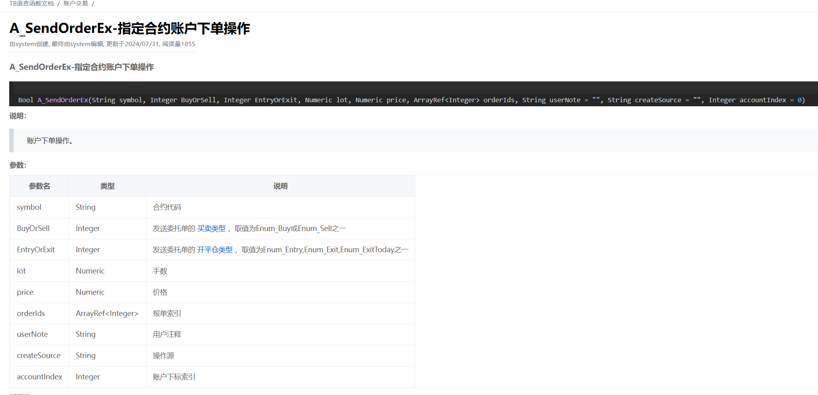Click the 参数名 table column header

[x=39, y=186]
